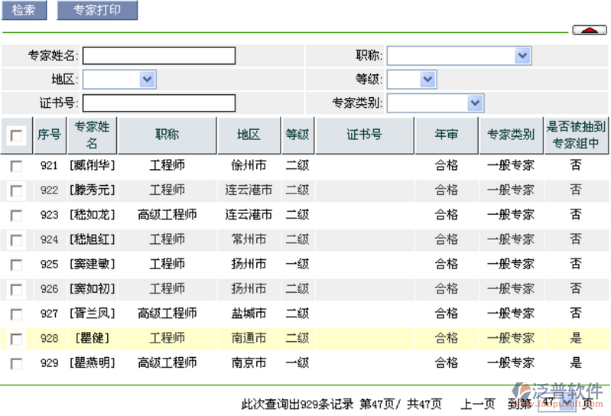Expand the 专家类别 dropdown
The width and height of the screenshot is (611, 416).
coord(475,103)
